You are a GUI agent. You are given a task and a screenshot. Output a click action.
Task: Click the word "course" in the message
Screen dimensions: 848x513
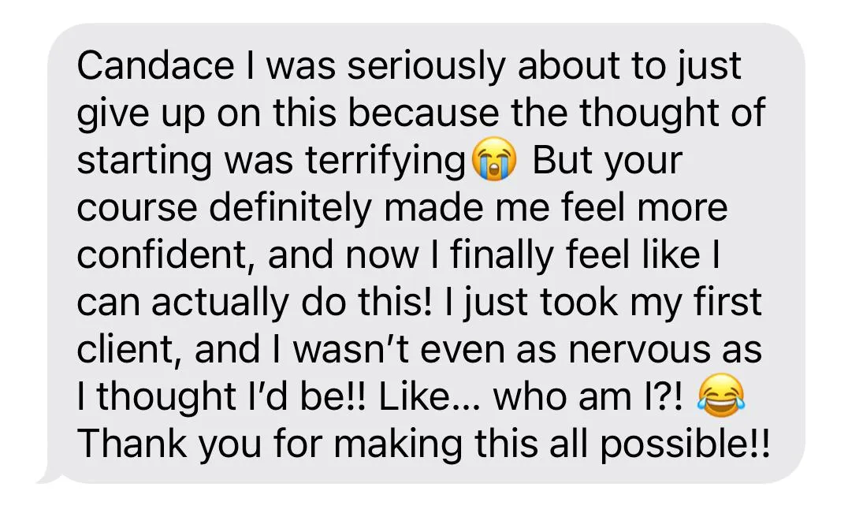[x=137, y=209]
